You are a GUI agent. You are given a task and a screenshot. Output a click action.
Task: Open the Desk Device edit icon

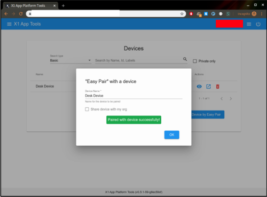[x=208, y=86]
